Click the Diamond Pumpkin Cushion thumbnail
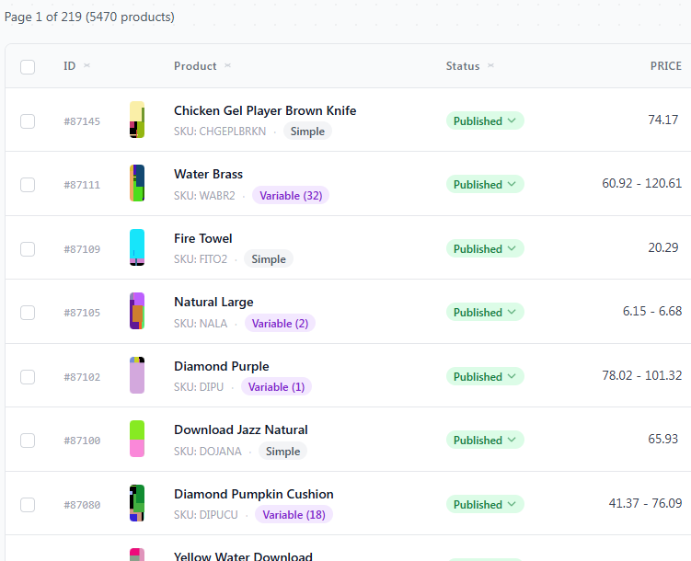Viewport: 691px width, 561px height. (137, 503)
